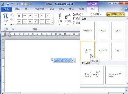
Task: Insert the ln natural log template
Action: [x=118, y=51]
